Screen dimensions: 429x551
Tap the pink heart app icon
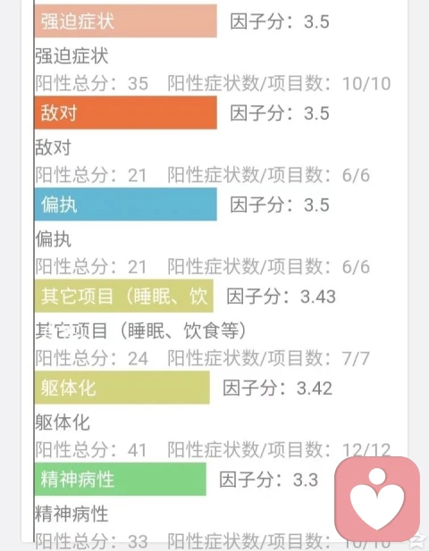coord(377,499)
